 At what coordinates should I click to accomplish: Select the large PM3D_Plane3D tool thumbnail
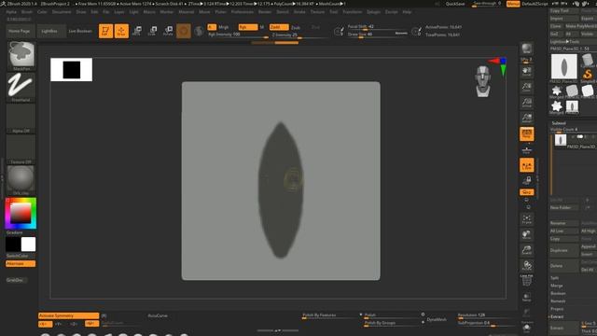click(563, 67)
